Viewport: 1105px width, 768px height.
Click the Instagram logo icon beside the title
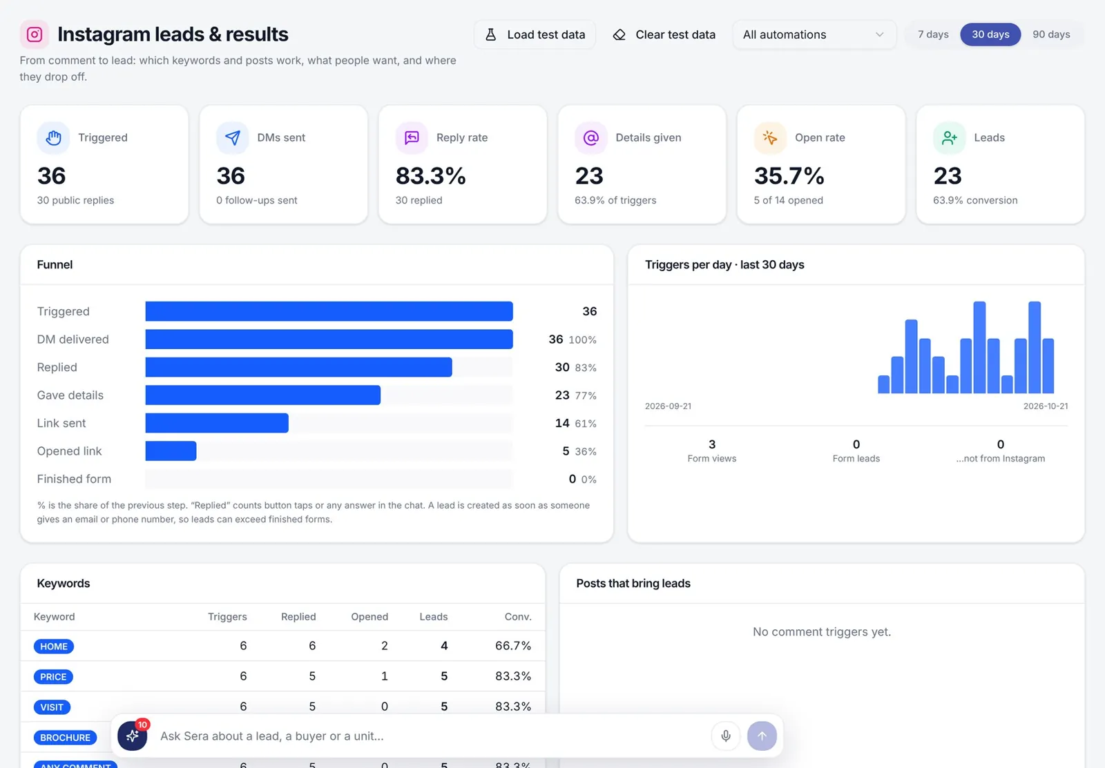pyautogui.click(x=35, y=35)
